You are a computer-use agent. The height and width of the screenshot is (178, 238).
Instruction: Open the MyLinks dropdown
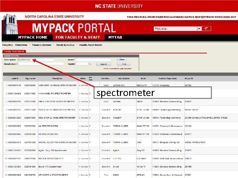199,28
